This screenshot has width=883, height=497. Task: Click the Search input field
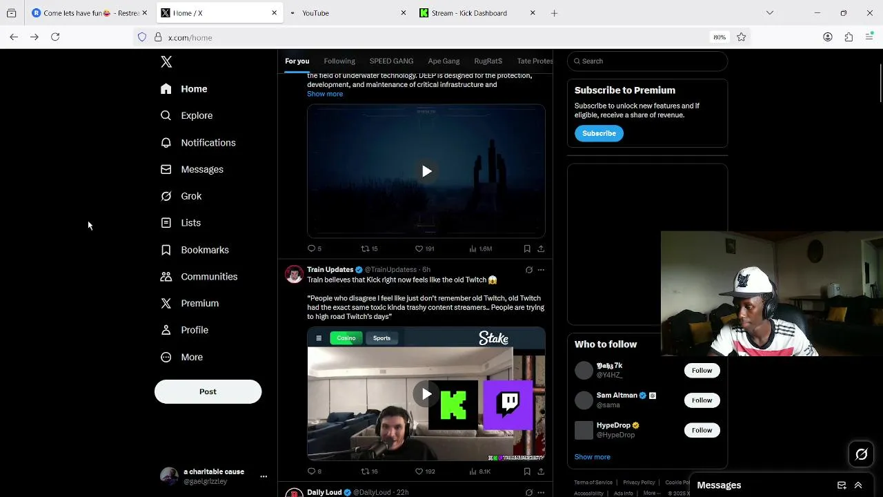point(647,61)
